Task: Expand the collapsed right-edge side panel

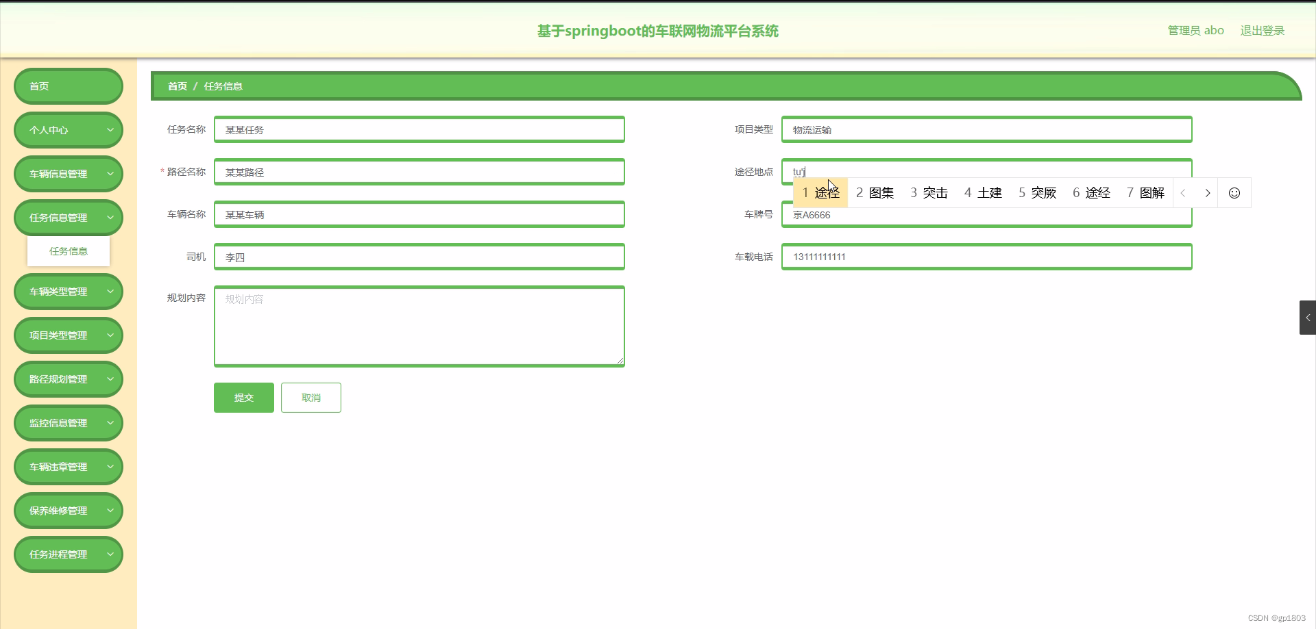Action: tap(1308, 318)
